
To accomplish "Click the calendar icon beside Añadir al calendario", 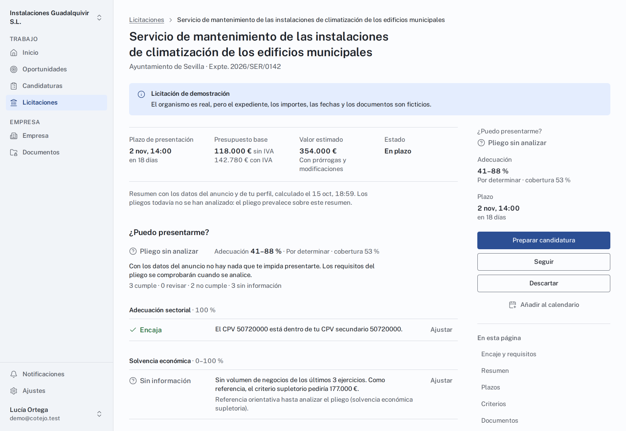I will pos(513,305).
